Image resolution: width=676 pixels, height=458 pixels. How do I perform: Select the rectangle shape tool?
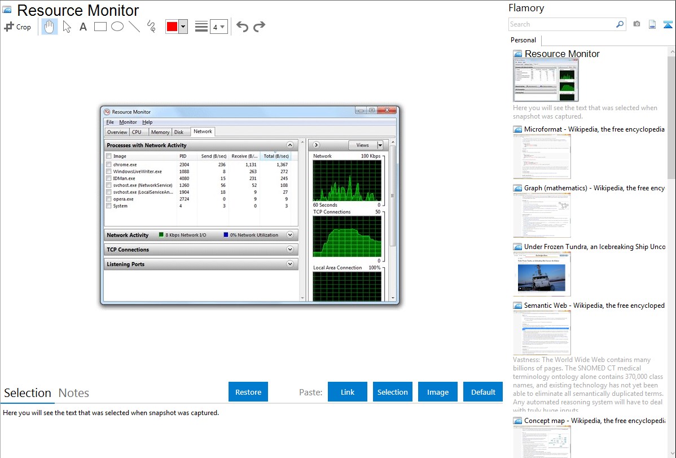[x=100, y=27]
